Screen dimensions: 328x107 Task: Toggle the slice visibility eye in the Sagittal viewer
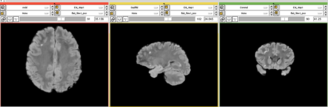119,19
